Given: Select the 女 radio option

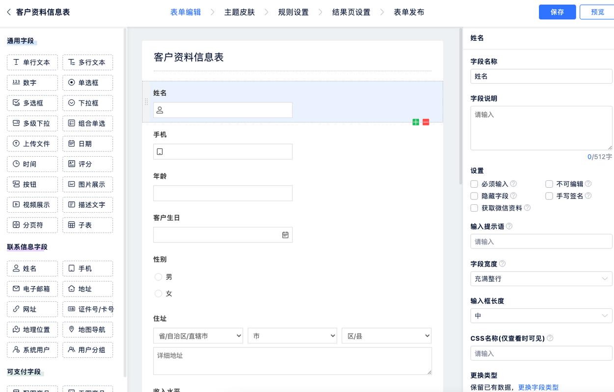Looking at the screenshot, I should coord(158,294).
